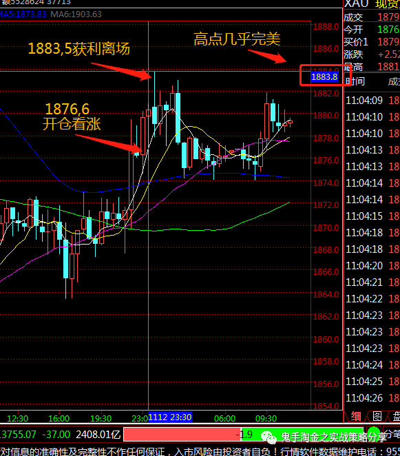Viewport: 400px width, 456px height.
Task: Click the blue 1112 23:30 crosshair time label
Action: click(170, 417)
